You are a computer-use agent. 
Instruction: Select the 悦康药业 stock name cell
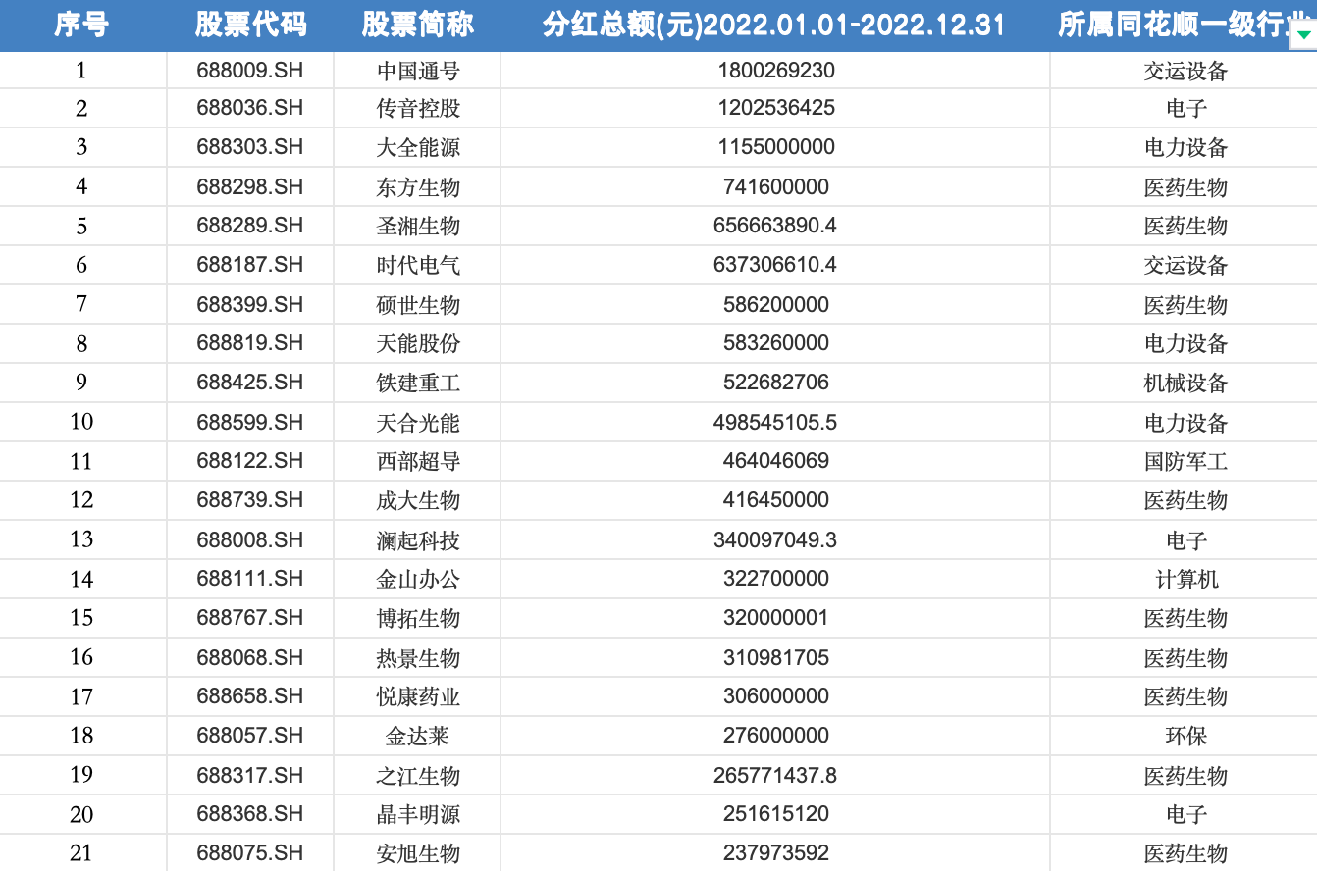[x=418, y=696]
